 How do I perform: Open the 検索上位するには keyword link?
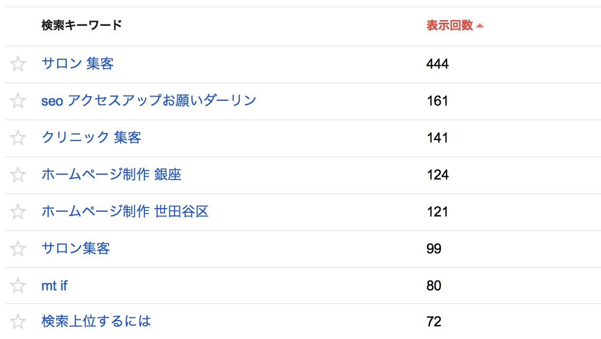click(96, 321)
